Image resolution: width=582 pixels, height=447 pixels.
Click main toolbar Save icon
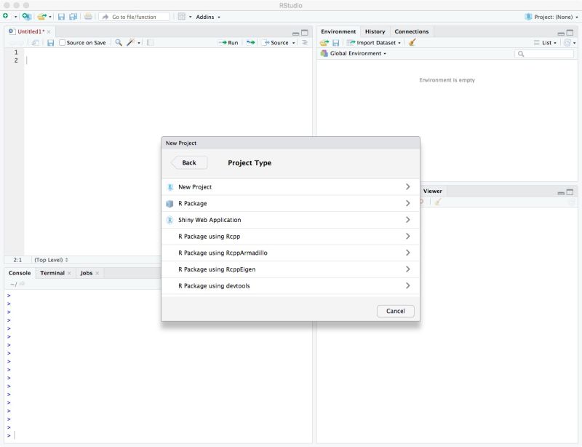click(x=61, y=17)
